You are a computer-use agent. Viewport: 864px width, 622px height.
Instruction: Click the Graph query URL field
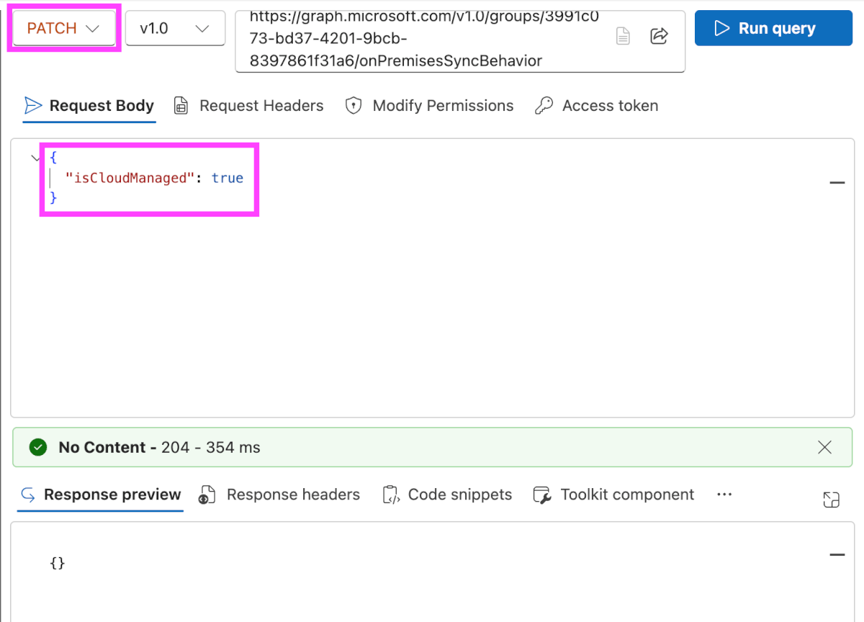point(425,42)
